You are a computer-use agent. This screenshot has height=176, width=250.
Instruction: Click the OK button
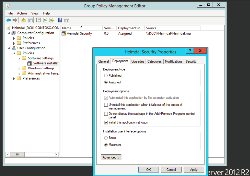click(x=149, y=170)
